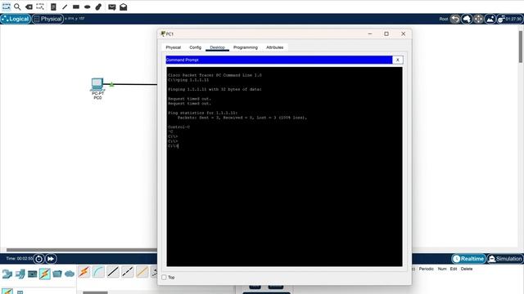Click the PC1 window title text
The height and width of the screenshot is (294, 524).
(x=169, y=34)
